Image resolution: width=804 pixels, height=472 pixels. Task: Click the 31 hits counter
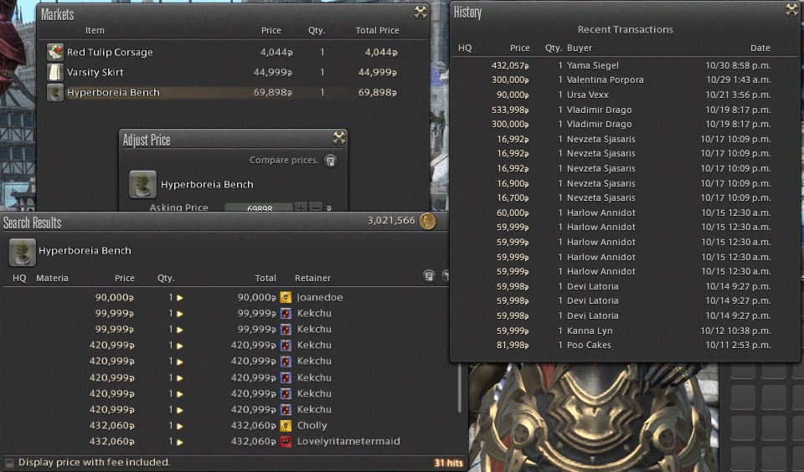(x=448, y=463)
